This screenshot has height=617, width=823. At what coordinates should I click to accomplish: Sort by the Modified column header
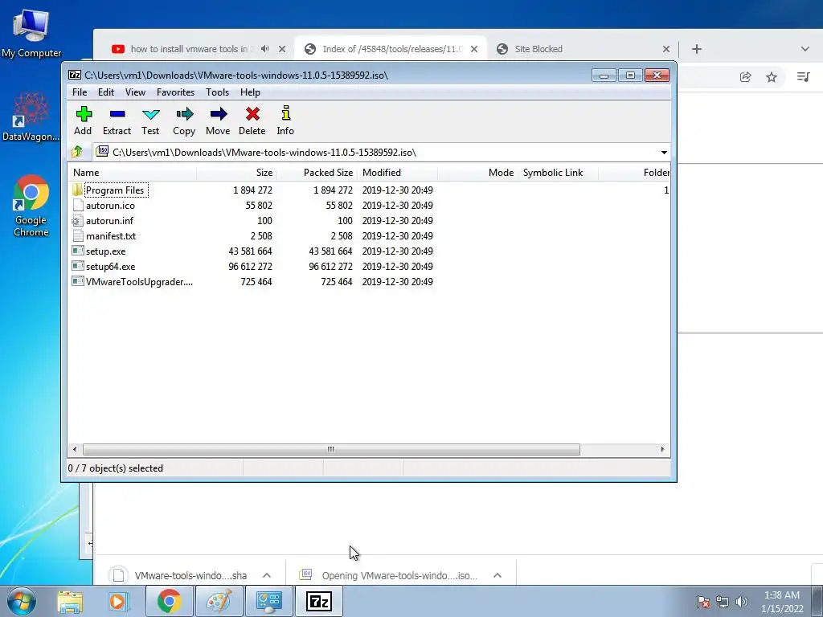397,173
